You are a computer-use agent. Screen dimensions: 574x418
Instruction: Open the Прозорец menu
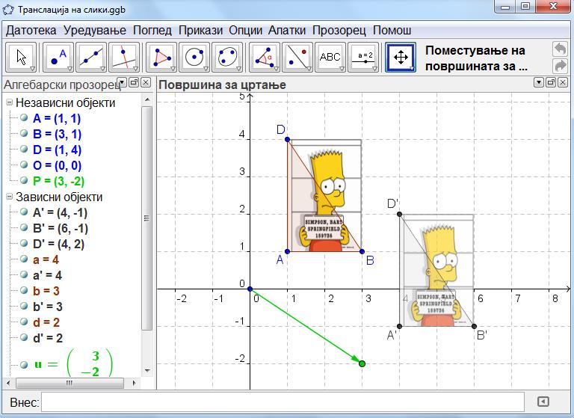pos(339,30)
